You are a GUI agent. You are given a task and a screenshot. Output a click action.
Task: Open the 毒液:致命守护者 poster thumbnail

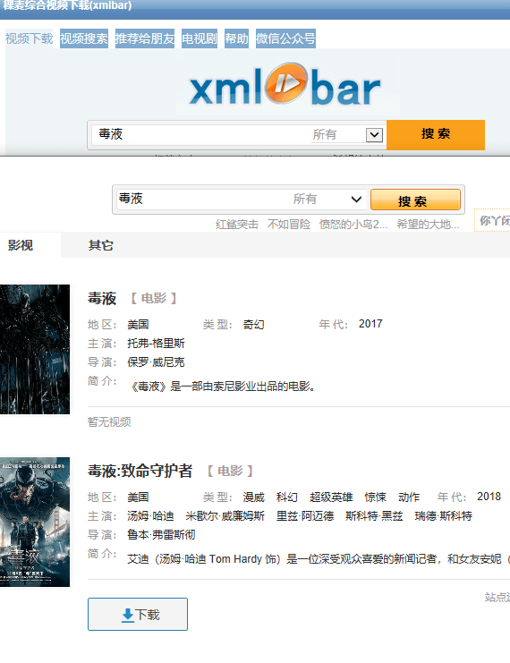(x=35, y=522)
